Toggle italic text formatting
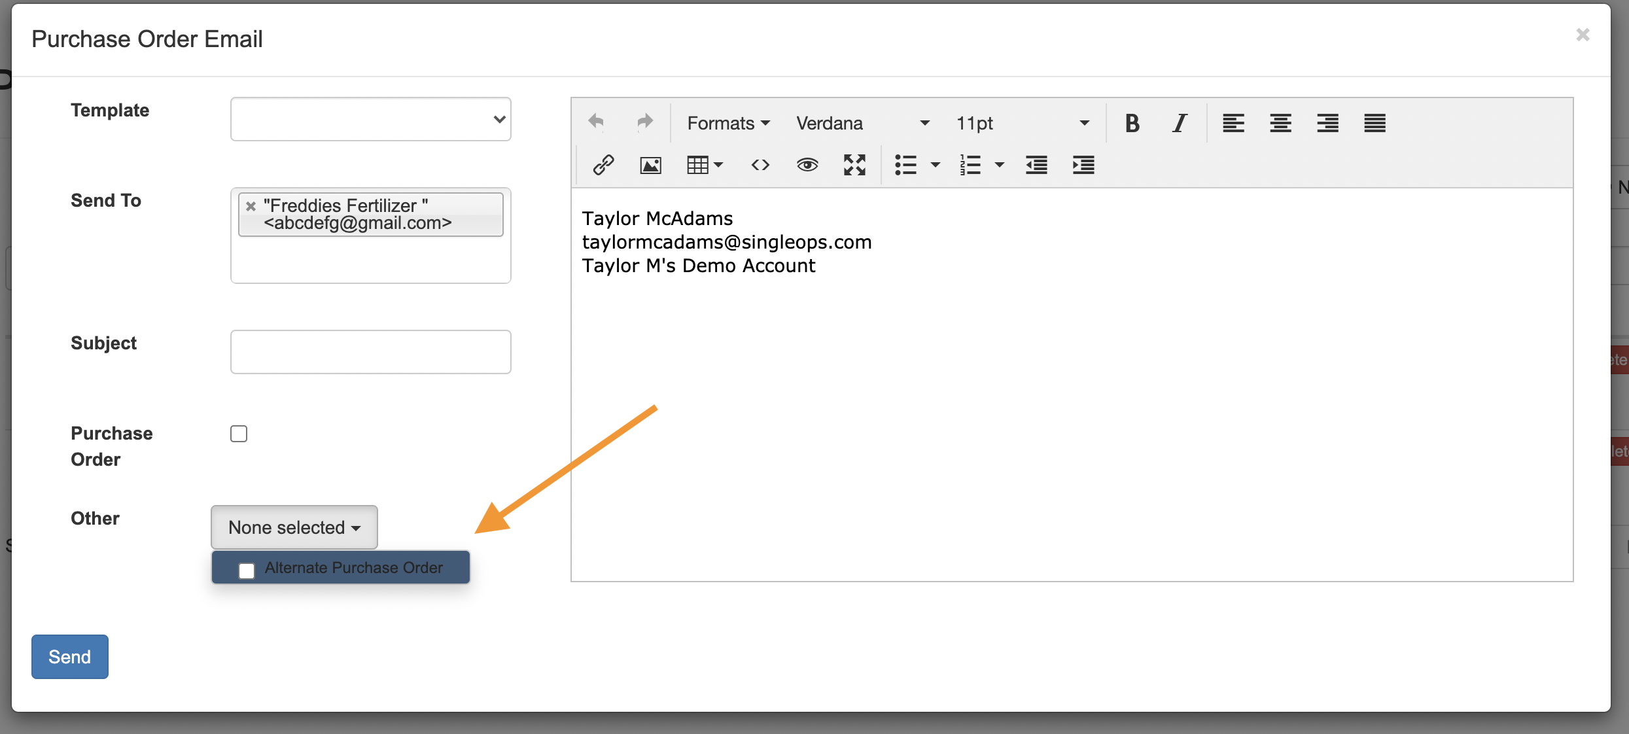 click(x=1180, y=123)
